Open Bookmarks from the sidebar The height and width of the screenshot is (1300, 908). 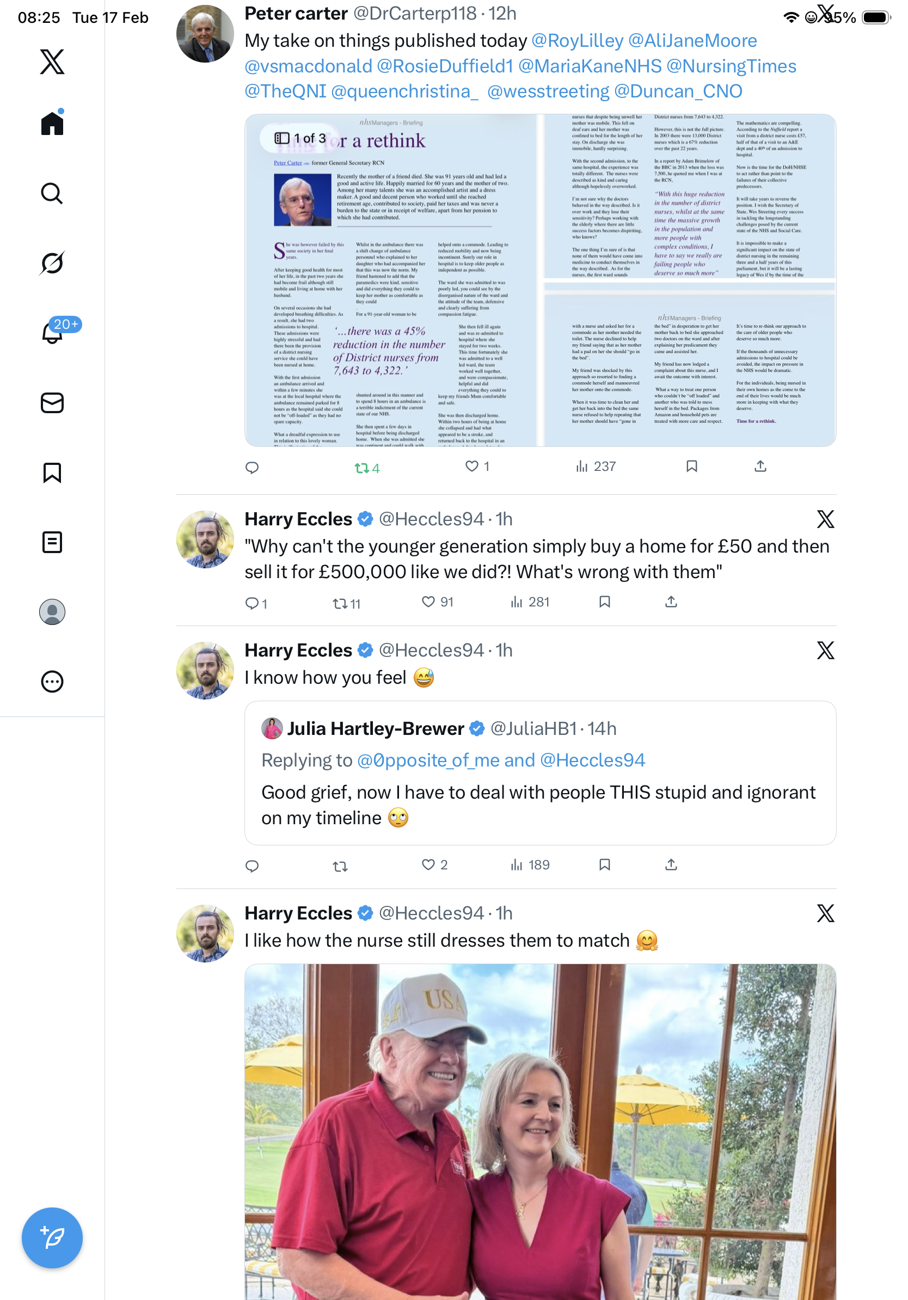point(52,473)
